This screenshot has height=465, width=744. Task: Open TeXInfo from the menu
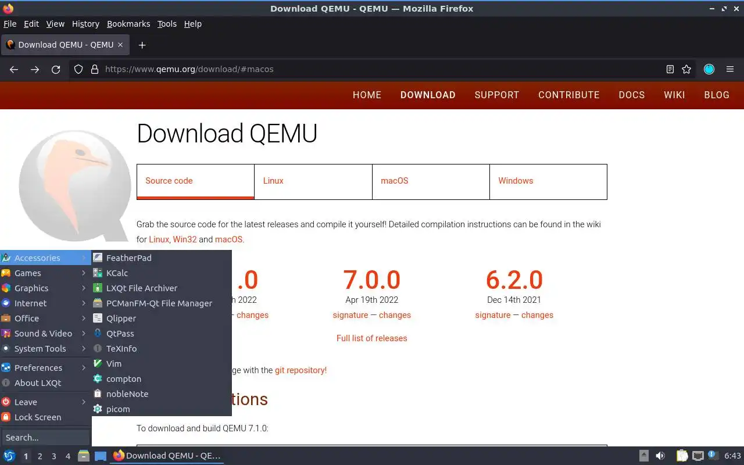tap(162, 349)
